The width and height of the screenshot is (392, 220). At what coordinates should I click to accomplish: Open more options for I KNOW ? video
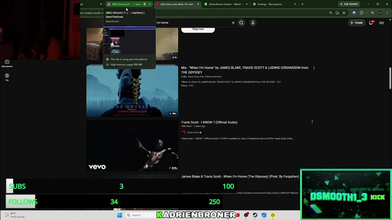[312, 122]
